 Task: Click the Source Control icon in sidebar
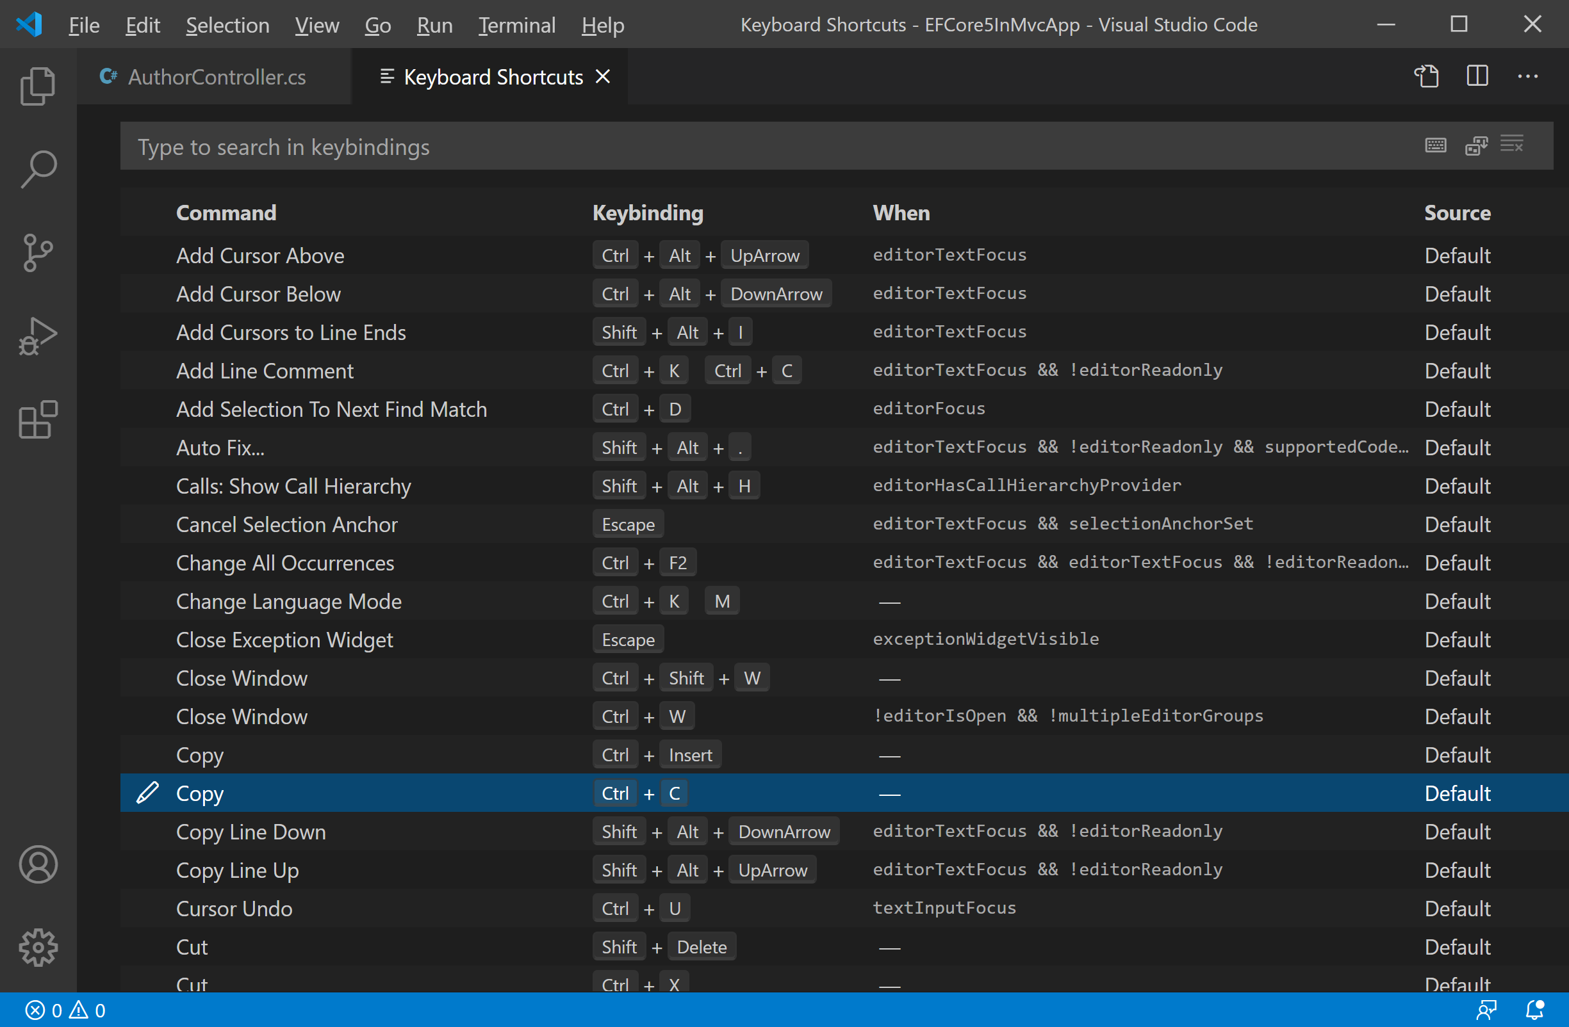38,251
